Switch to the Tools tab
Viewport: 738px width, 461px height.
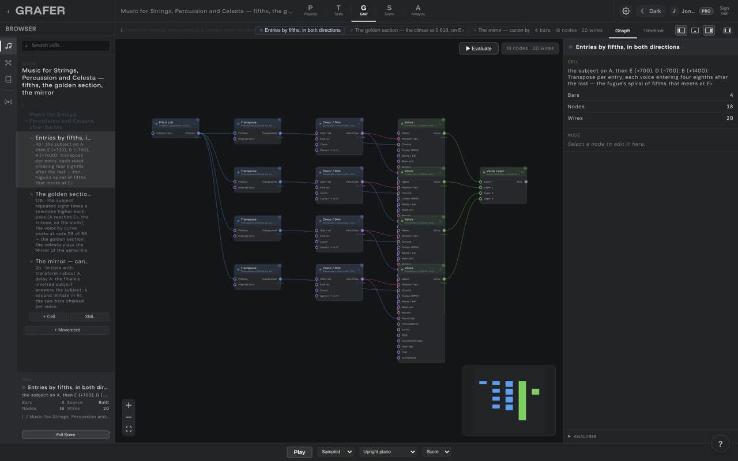click(338, 10)
